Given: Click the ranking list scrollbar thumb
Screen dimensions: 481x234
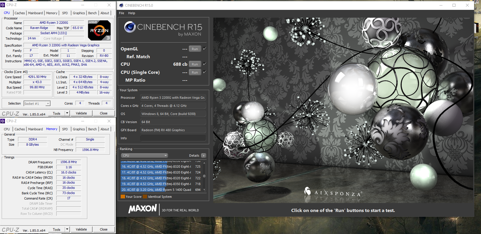Looking at the screenshot, I should pyautogui.click(x=204, y=176).
